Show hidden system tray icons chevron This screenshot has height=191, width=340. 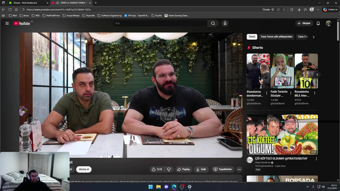(x=308, y=187)
